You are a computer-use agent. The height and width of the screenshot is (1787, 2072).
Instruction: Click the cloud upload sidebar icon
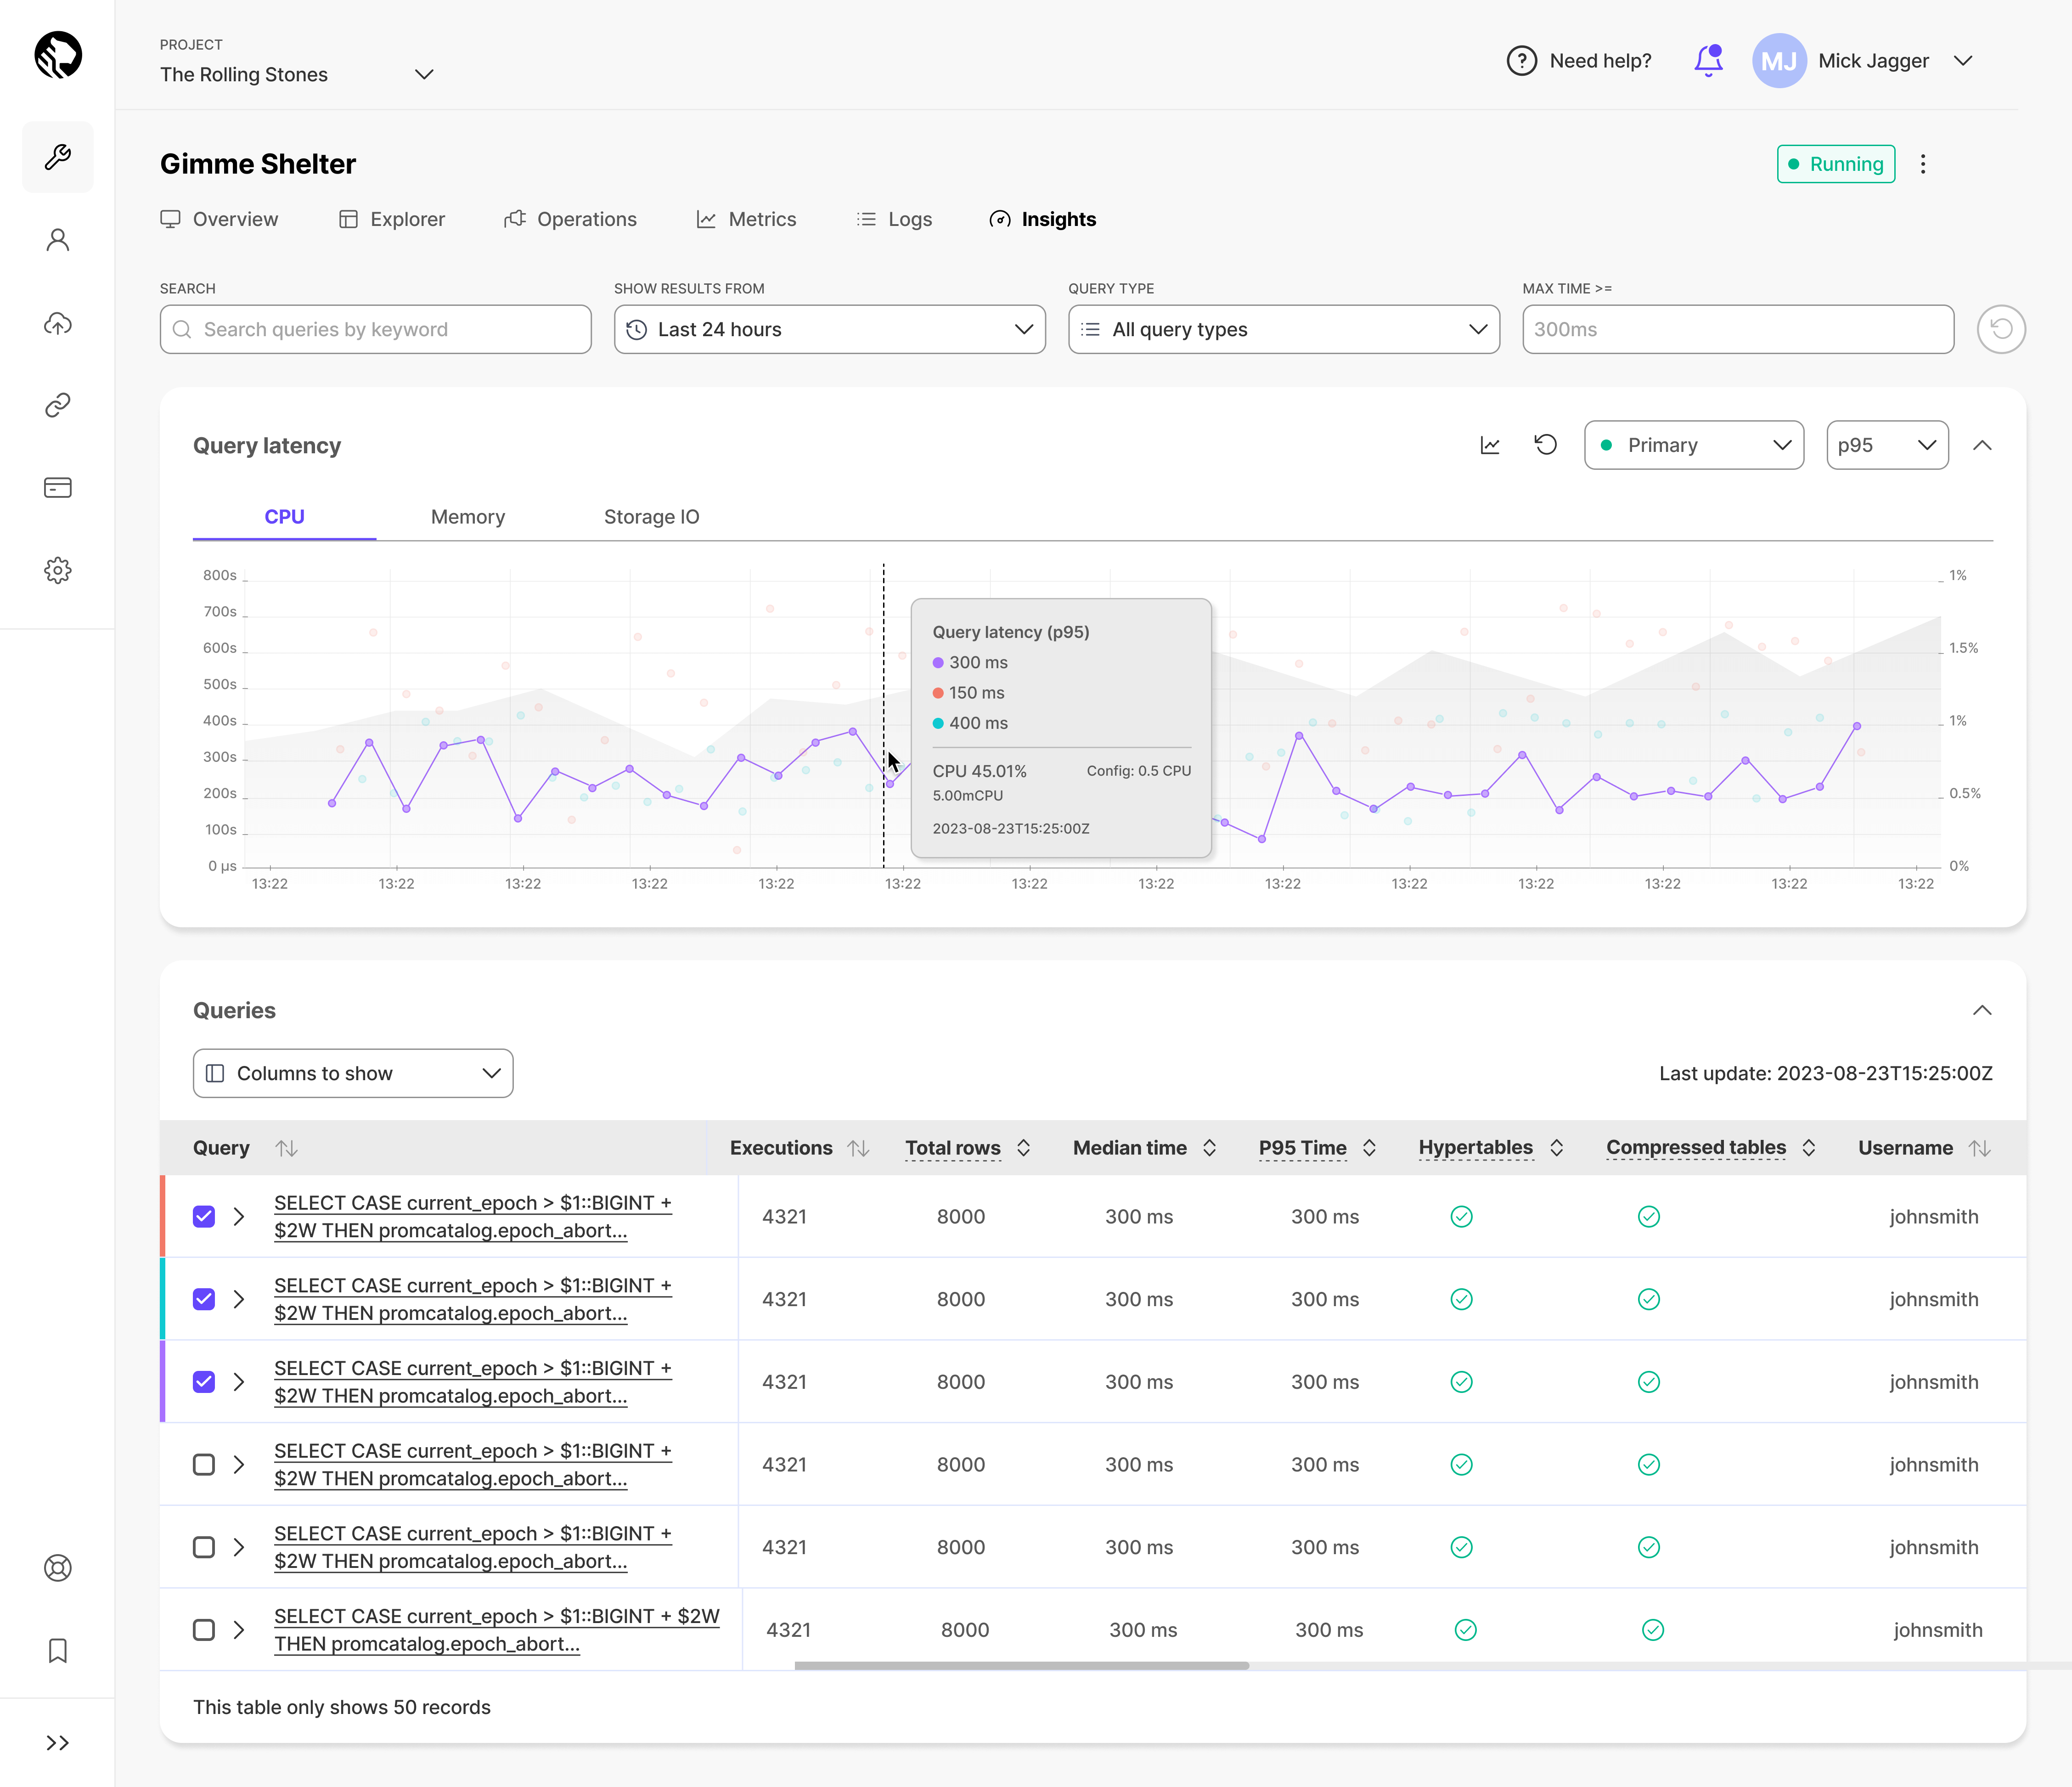pyautogui.click(x=58, y=323)
